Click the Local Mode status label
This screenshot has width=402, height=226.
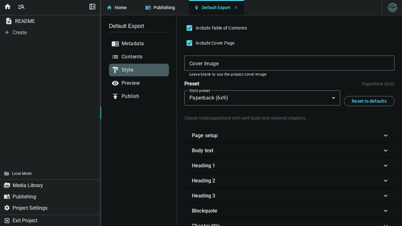point(22,174)
